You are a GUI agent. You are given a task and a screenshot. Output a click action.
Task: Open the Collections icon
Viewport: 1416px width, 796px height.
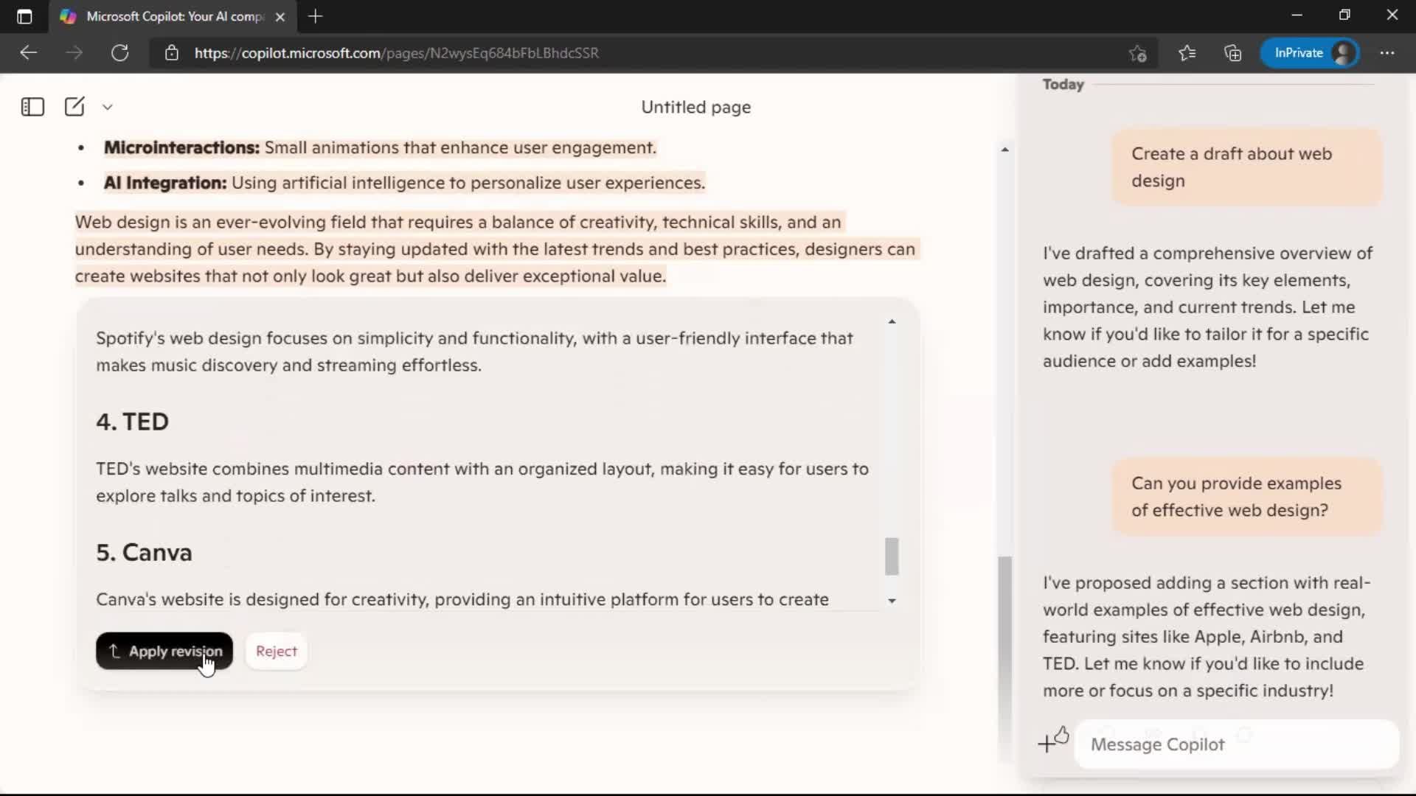pyautogui.click(x=1233, y=53)
